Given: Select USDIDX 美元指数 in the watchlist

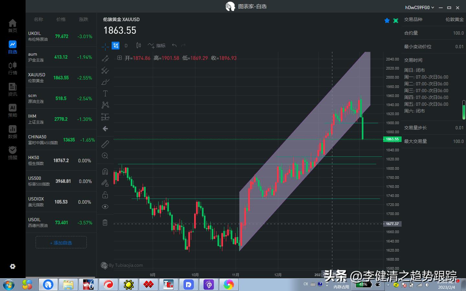Looking at the screenshot, I should (61, 202).
